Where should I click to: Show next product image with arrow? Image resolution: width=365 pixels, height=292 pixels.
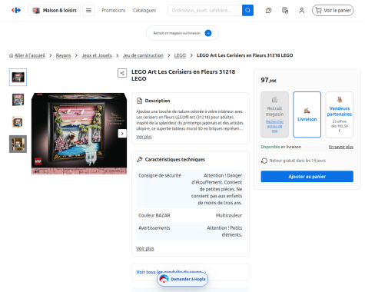(x=122, y=134)
